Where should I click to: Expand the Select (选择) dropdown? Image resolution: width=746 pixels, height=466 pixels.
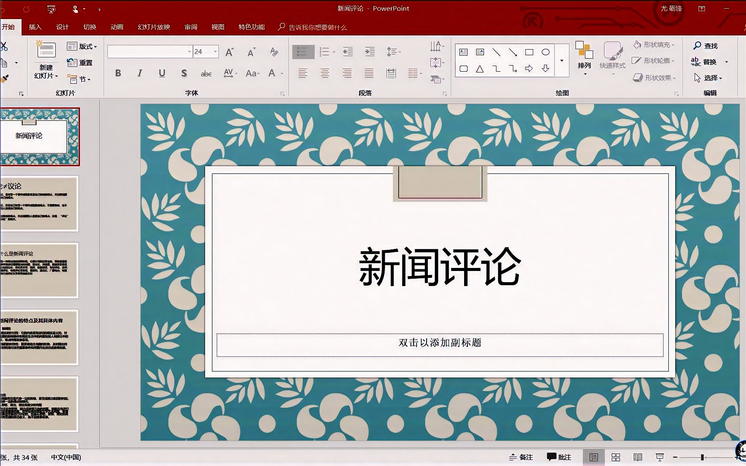[x=708, y=78]
